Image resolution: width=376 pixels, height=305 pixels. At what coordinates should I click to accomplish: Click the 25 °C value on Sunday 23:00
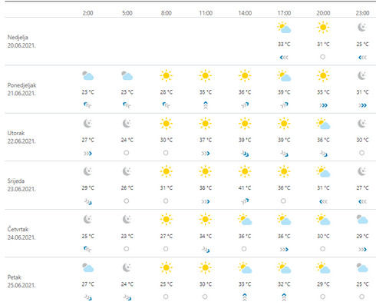click(362, 45)
